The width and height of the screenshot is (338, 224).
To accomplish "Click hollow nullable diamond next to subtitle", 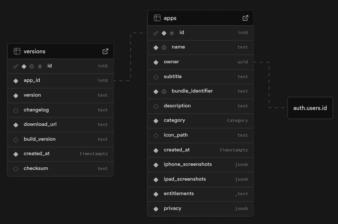I will (x=156, y=77).
